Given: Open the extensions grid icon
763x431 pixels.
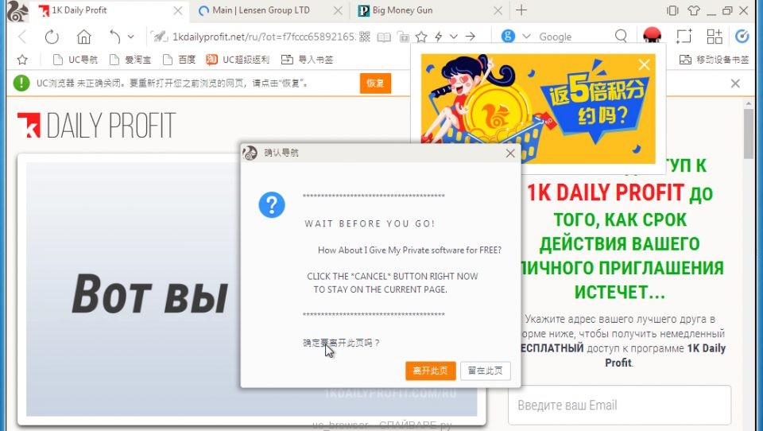Looking at the screenshot, I should [x=714, y=37].
